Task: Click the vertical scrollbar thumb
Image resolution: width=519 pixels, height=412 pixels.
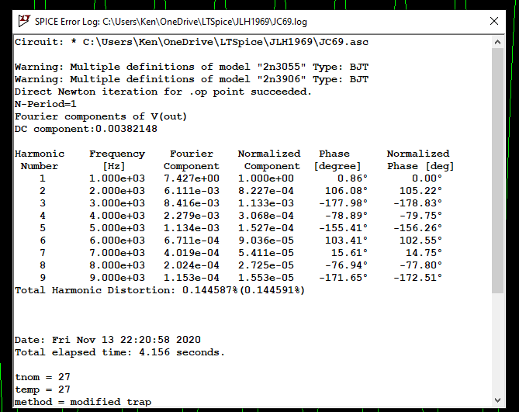Action: [497, 171]
